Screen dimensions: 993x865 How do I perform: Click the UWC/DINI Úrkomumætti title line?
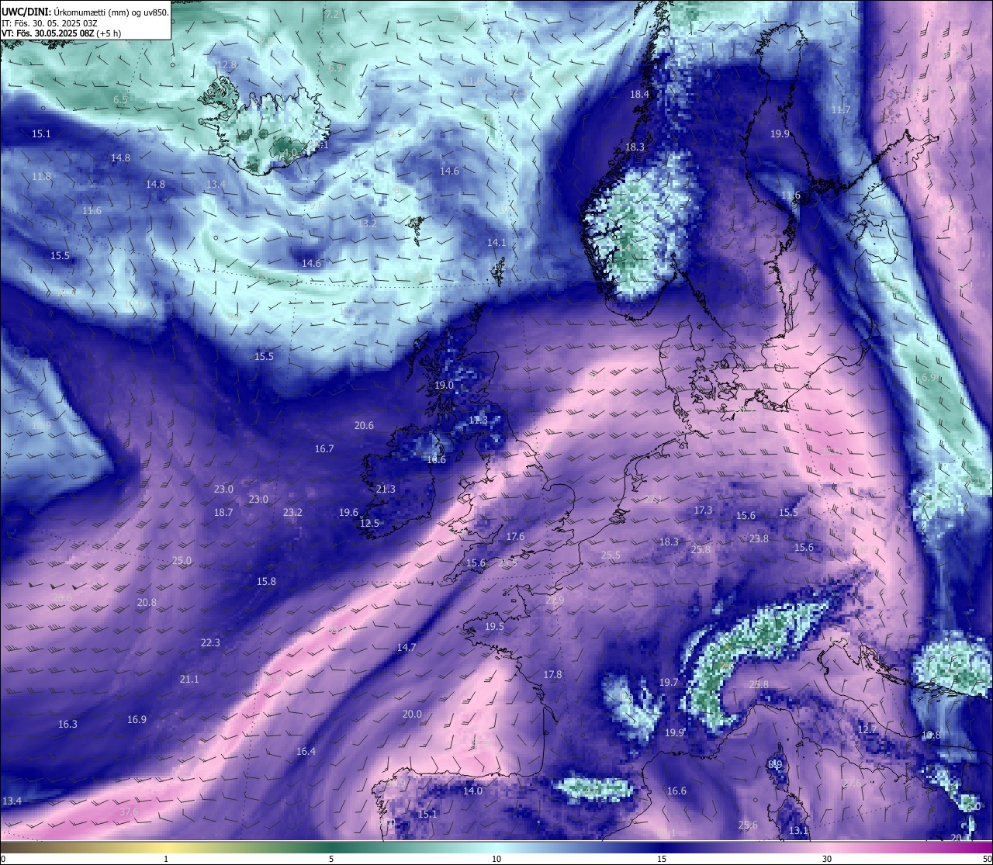pyautogui.click(x=85, y=12)
